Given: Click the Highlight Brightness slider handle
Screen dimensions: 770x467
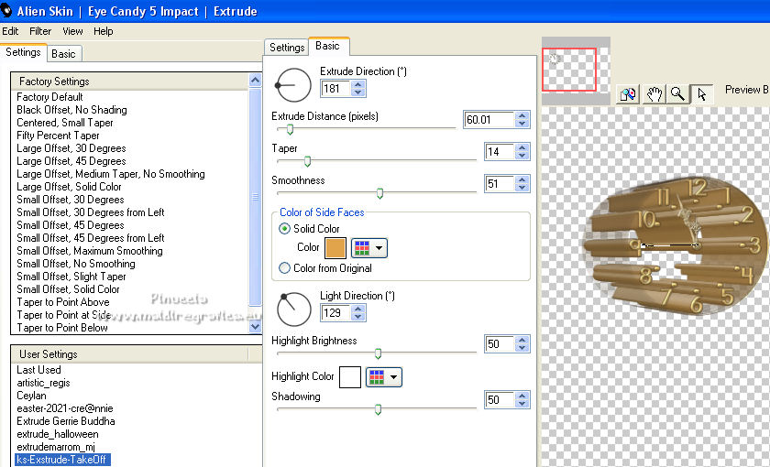Looking at the screenshot, I should tap(378, 353).
